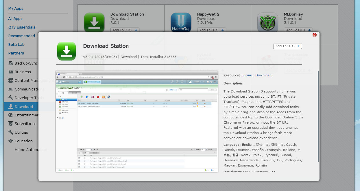This screenshot has width=360, height=191.
Task: Open the Partners section
Action: tap(16, 53)
